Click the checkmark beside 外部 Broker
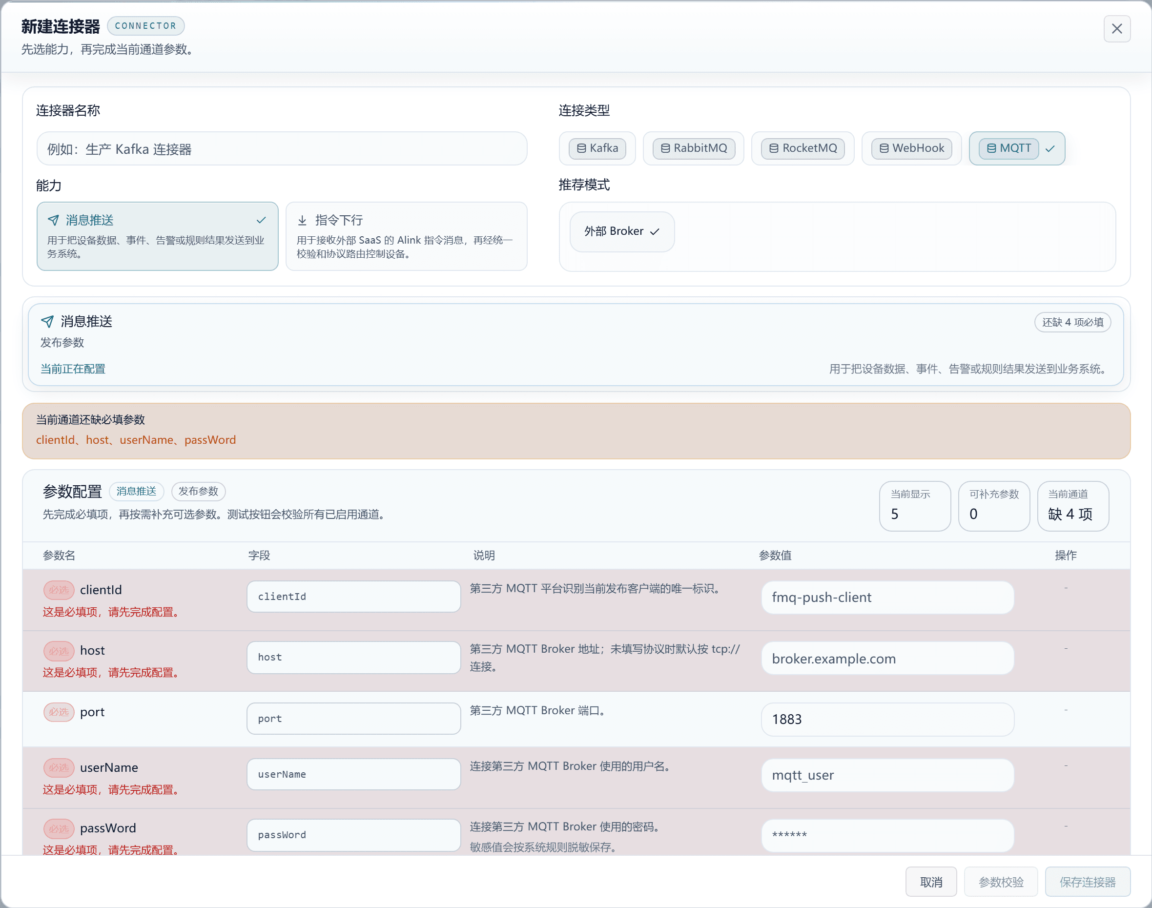Screen dimensions: 1152x908 pyautogui.click(x=655, y=232)
